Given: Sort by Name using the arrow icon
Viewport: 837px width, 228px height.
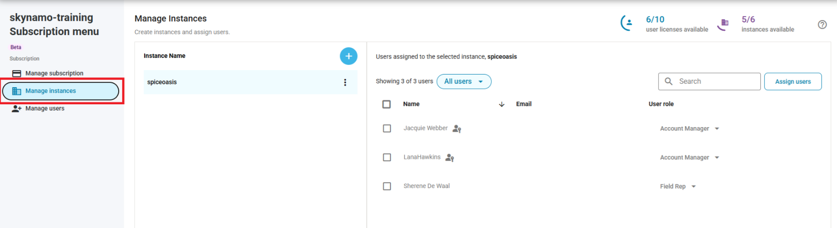Looking at the screenshot, I should [501, 104].
